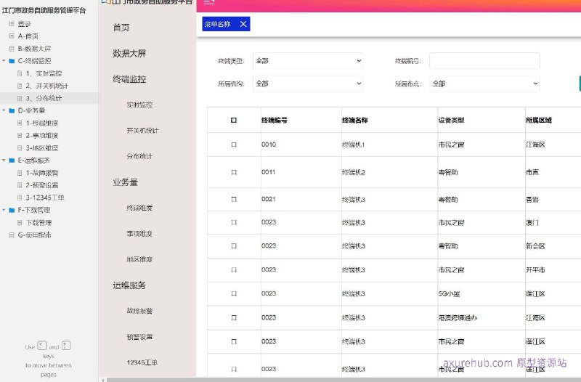Image resolution: width=581 pixels, height=382 pixels.
Task: Check the row with 港澳跨境通办 device
Action: pos(234,317)
